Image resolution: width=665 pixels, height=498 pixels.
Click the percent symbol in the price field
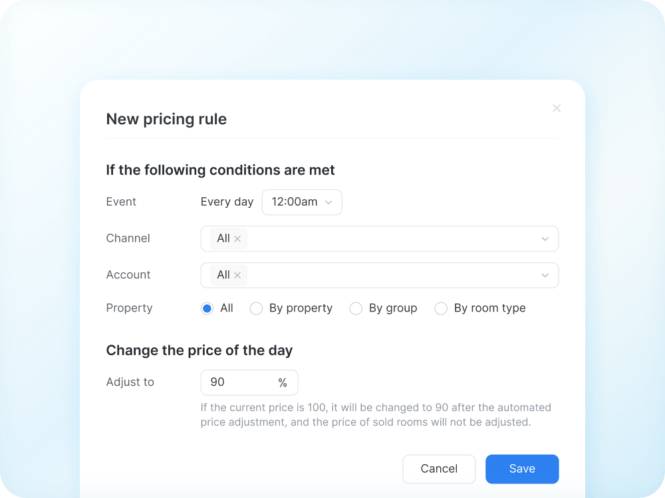283,382
